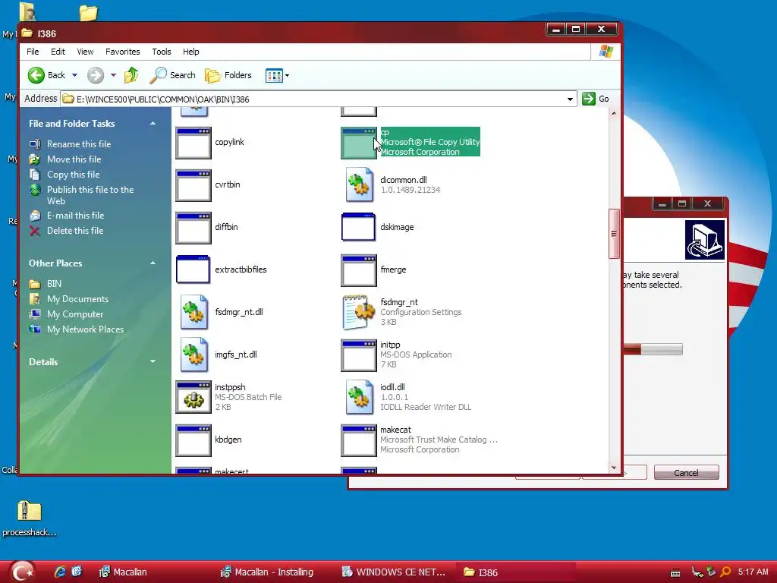Select the dskimage file icon
Viewport: 777px width, 583px height.
(x=358, y=227)
